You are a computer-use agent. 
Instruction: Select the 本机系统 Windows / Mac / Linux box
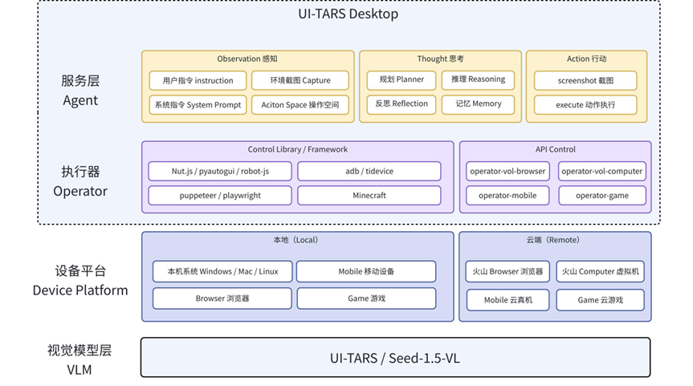(x=222, y=271)
